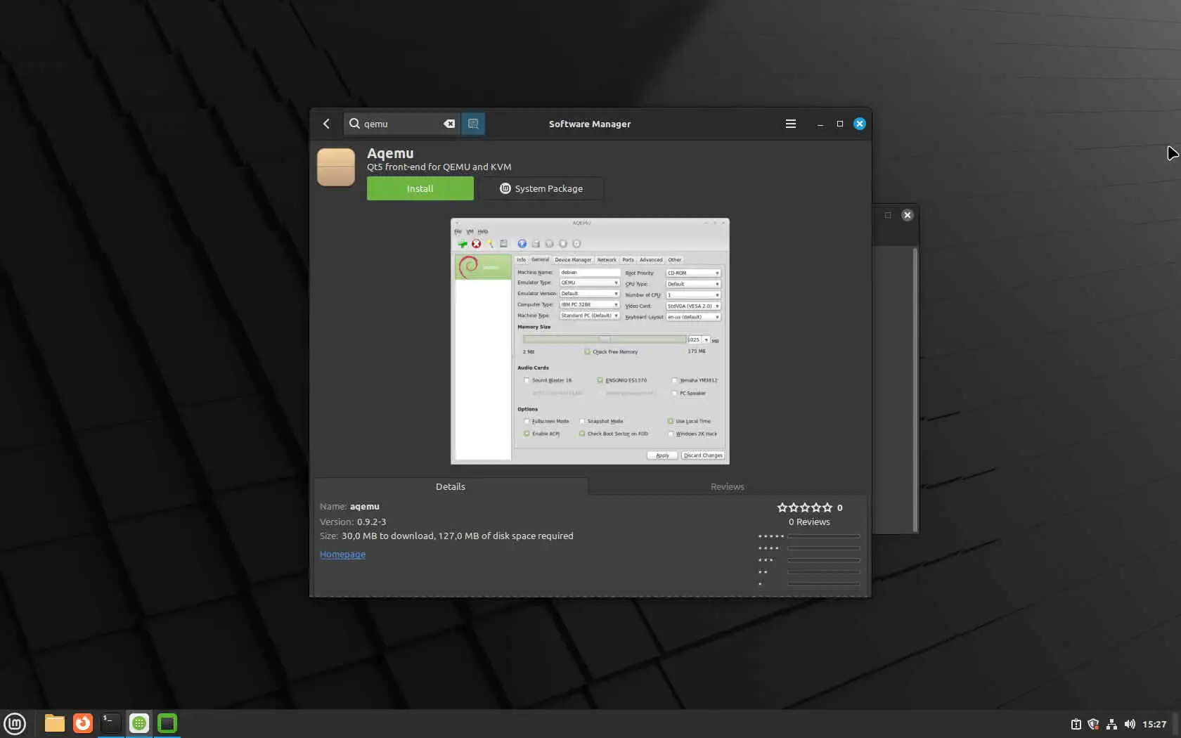Toggle the search-in-descriptions button beside the search box
The height and width of the screenshot is (738, 1181).
473,124
